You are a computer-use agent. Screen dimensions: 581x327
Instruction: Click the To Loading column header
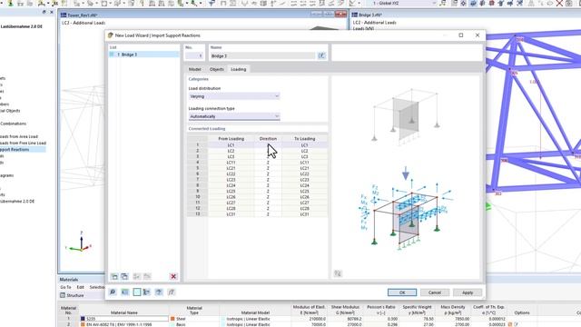click(305, 139)
